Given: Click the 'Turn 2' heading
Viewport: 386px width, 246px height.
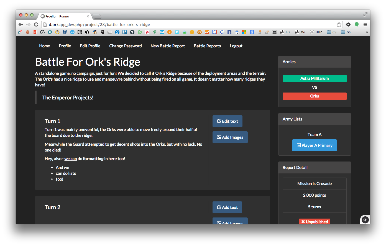Looking at the screenshot, I should pos(52,207).
